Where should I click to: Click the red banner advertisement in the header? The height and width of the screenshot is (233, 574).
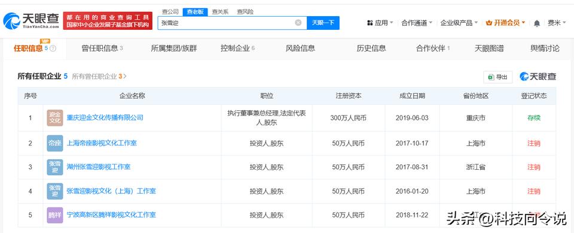click(x=108, y=21)
